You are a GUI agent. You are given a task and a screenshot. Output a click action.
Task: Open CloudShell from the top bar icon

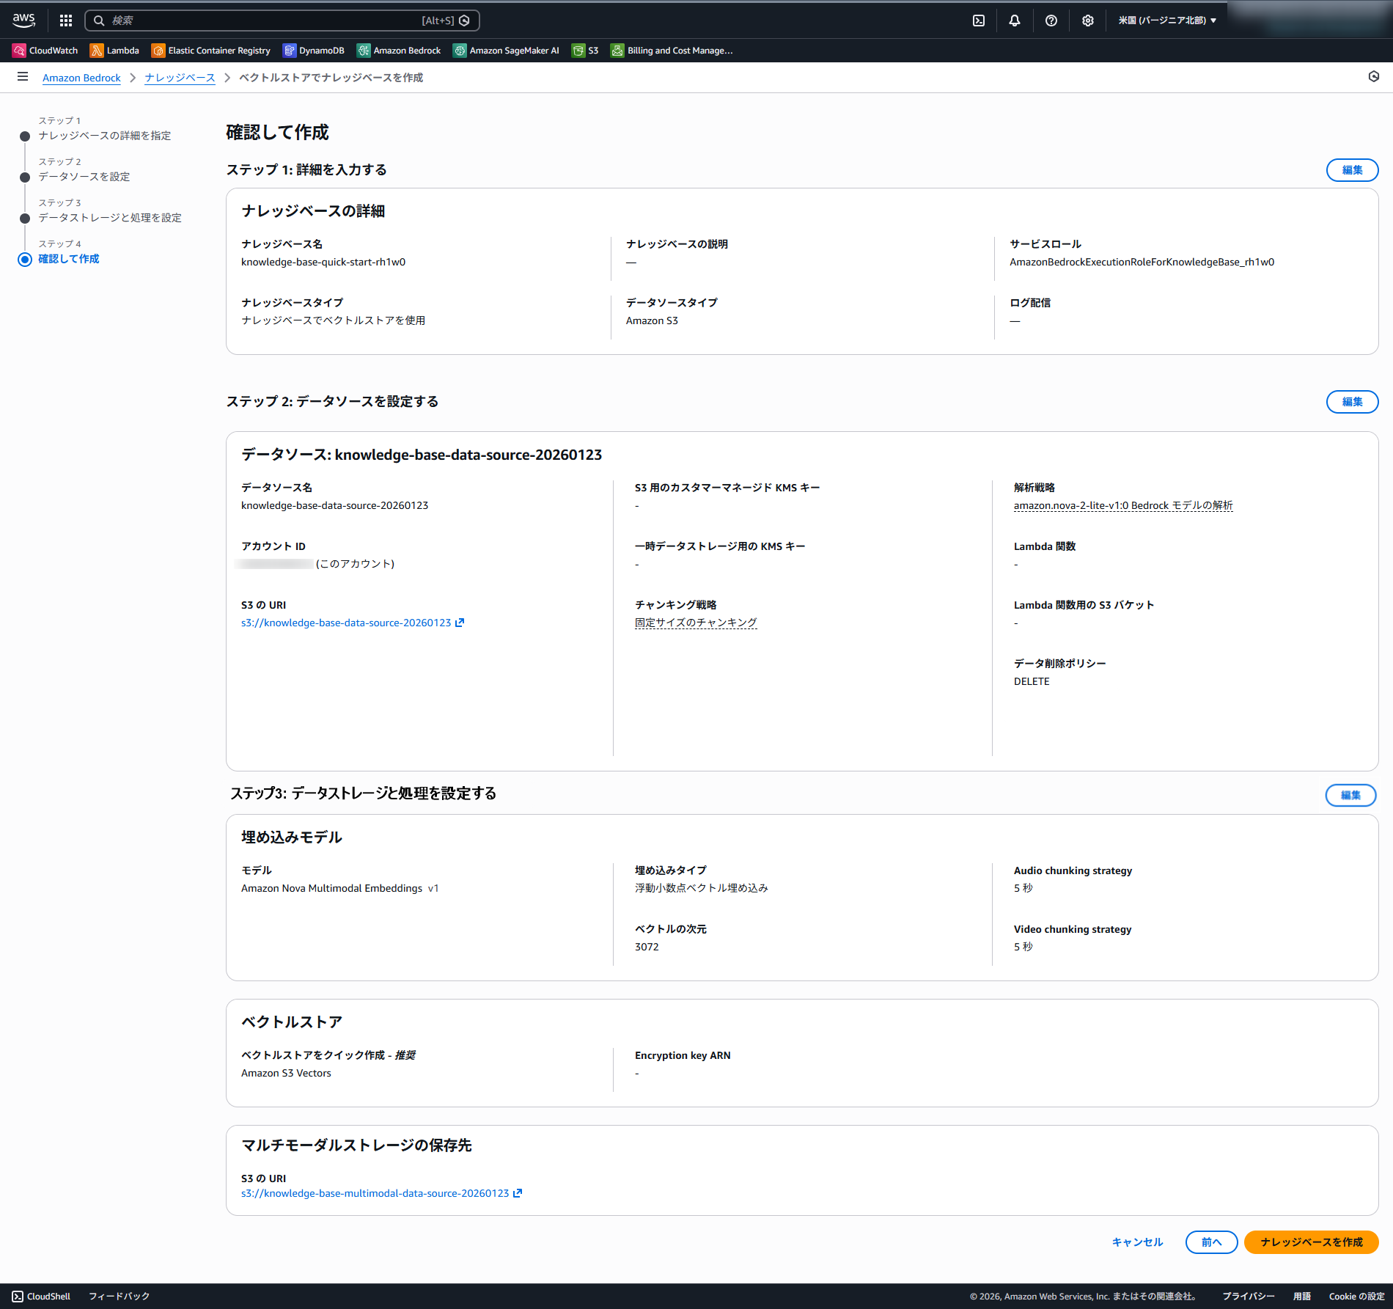tap(979, 21)
